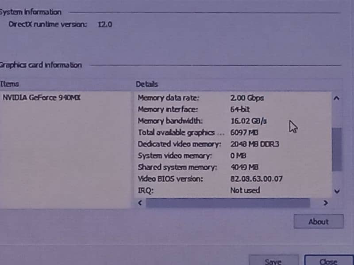Image resolution: width=354 pixels, height=265 pixels.
Task: Select the IRQ row
Action: click(x=146, y=190)
